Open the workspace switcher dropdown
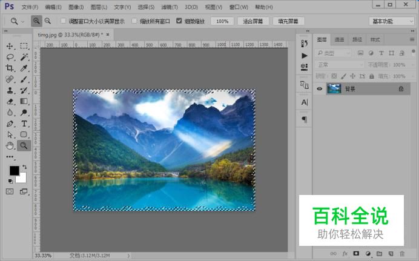The width and height of the screenshot is (419, 261). pyautogui.click(x=392, y=21)
